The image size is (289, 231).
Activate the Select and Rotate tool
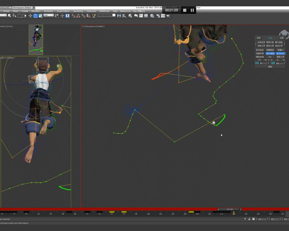[35, 16]
